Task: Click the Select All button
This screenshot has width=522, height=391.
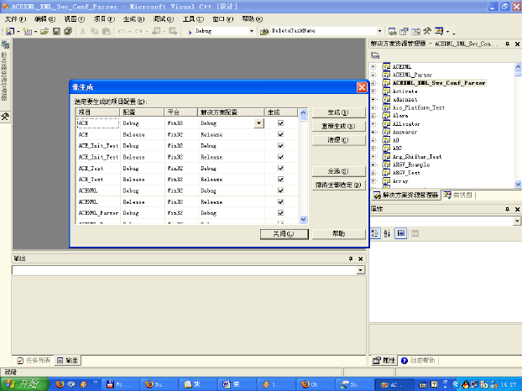Action: coord(338,171)
